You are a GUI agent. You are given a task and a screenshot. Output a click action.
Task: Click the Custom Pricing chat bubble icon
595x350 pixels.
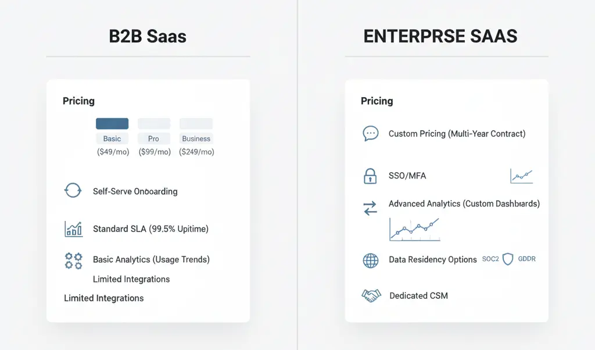[x=370, y=134]
